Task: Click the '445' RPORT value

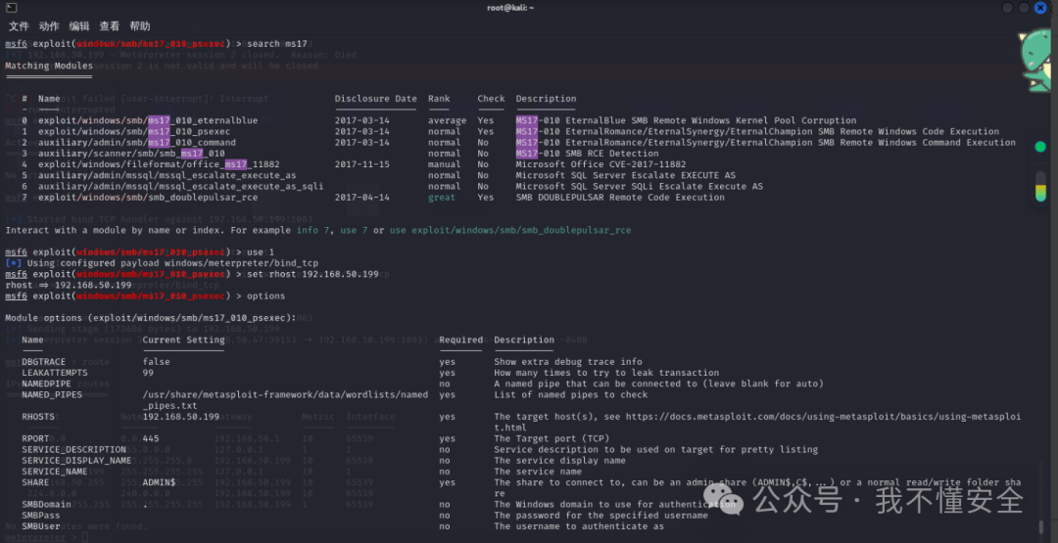Action: (x=151, y=438)
